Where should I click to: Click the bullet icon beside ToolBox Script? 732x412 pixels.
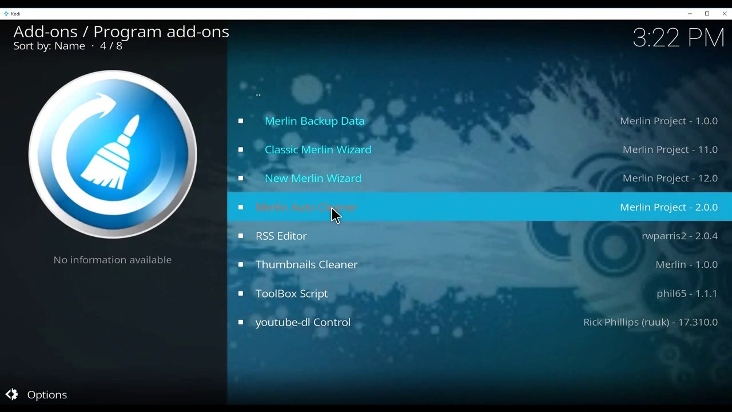241,293
